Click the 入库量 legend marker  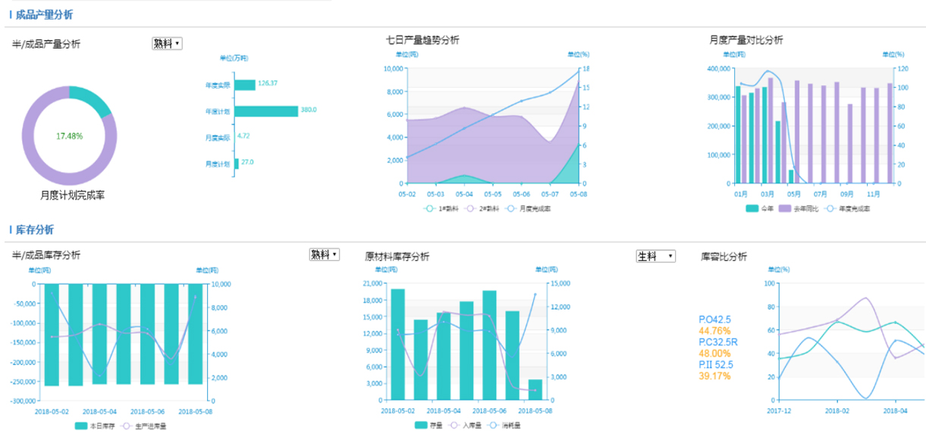[x=455, y=426]
